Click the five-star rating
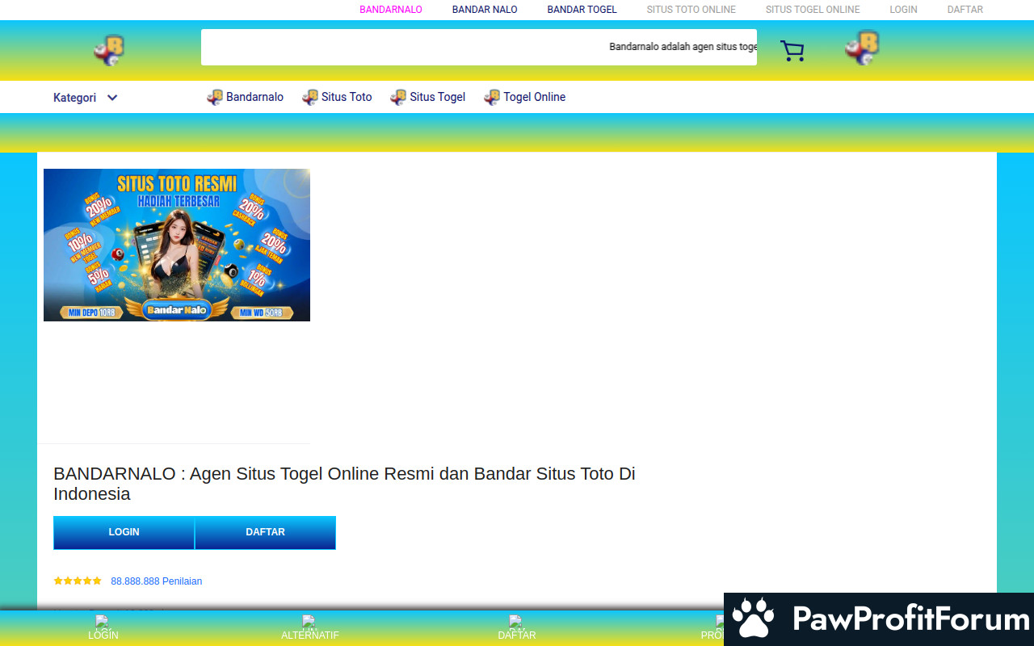 click(78, 581)
